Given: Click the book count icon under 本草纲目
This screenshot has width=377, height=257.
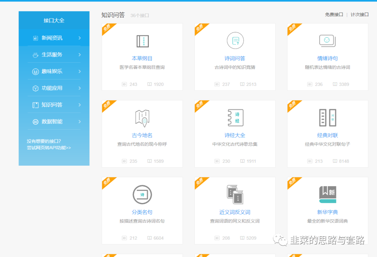Looking at the screenshot, I should (149, 84).
